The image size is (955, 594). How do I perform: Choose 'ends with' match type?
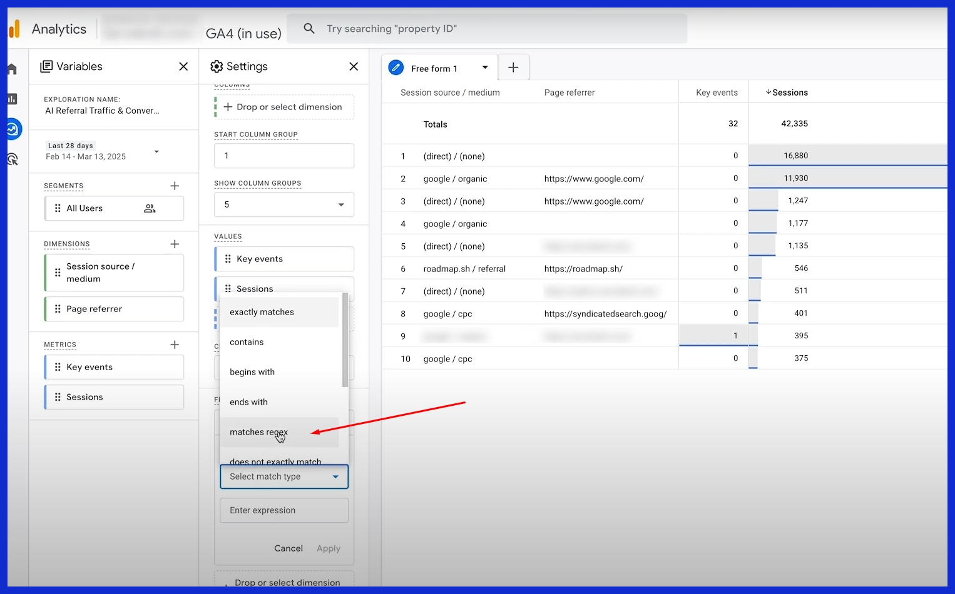click(279, 402)
